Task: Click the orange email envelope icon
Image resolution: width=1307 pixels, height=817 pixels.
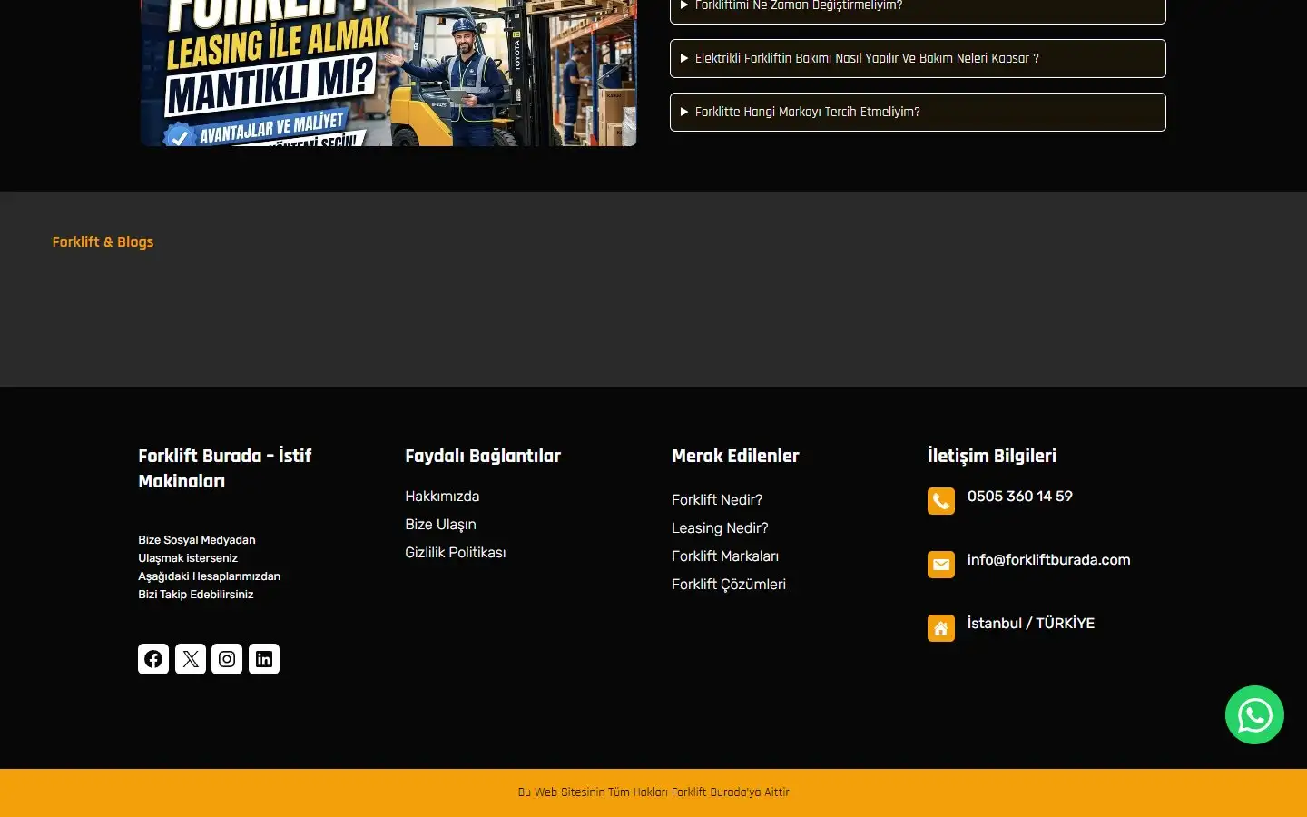Action: point(941,565)
